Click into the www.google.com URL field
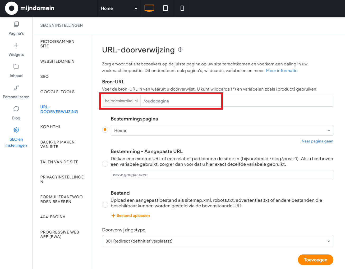Viewport: 345px width, 269px height. (x=222, y=175)
